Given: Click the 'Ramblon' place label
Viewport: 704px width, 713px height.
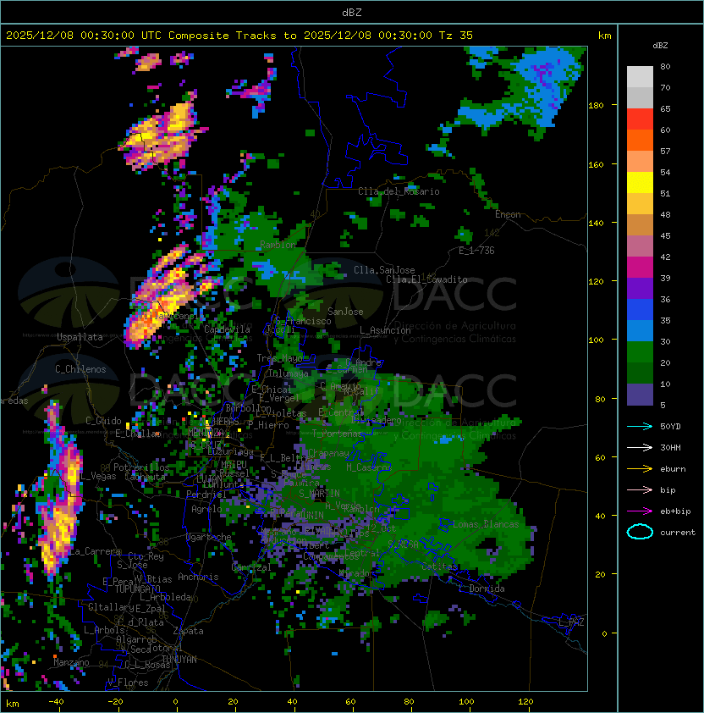Looking at the screenshot, I should (278, 245).
